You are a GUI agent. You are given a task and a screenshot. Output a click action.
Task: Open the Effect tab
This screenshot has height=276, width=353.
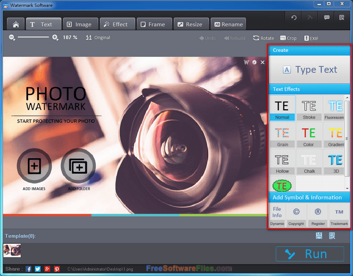pos(117,24)
